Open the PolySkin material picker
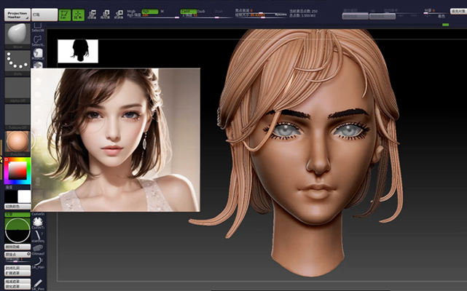This screenshot has height=291, width=467. 17,143
